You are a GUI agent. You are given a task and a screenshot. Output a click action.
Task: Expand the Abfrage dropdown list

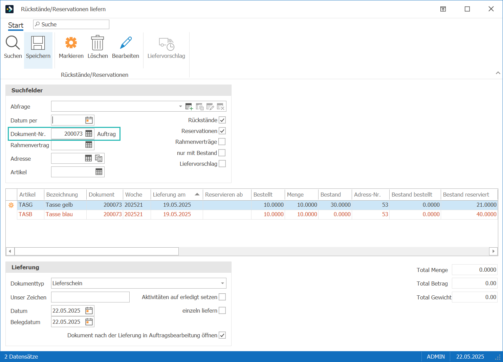pos(180,106)
